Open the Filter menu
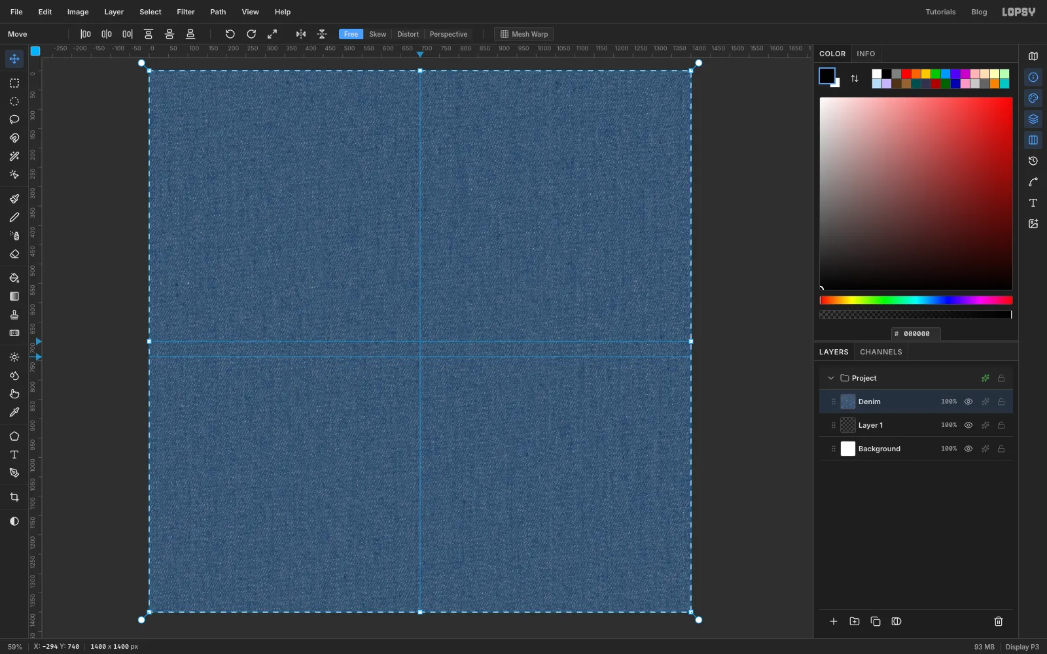1047x654 pixels. pos(186,12)
